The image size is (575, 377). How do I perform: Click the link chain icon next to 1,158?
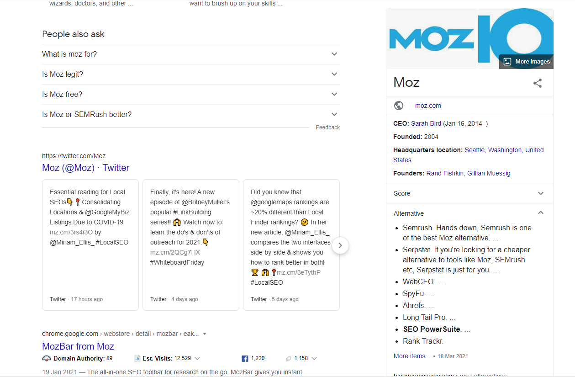pyautogui.click(x=288, y=358)
